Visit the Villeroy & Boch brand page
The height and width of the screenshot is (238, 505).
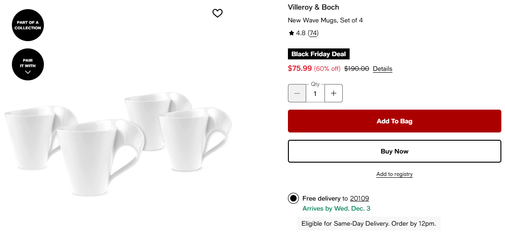(x=314, y=7)
